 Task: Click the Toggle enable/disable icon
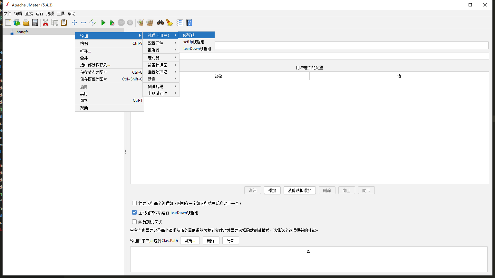[x=92, y=23]
